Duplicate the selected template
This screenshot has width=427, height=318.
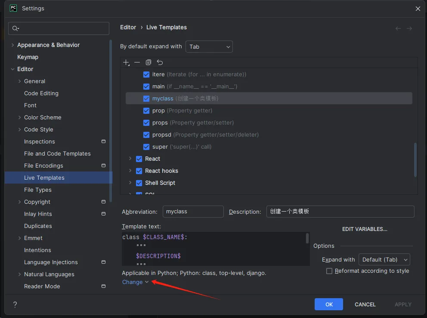[149, 62]
